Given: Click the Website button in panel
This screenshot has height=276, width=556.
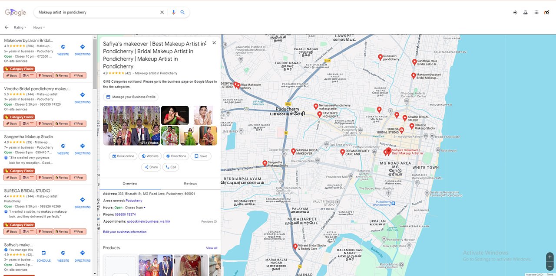Looking at the screenshot, I should click(150, 156).
